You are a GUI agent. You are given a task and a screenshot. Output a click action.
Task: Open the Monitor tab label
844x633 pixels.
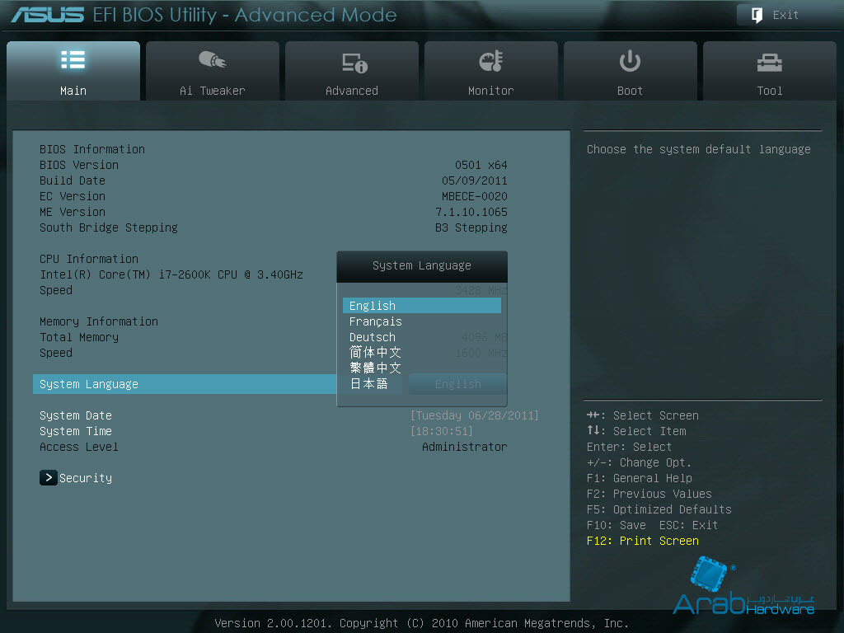click(491, 91)
